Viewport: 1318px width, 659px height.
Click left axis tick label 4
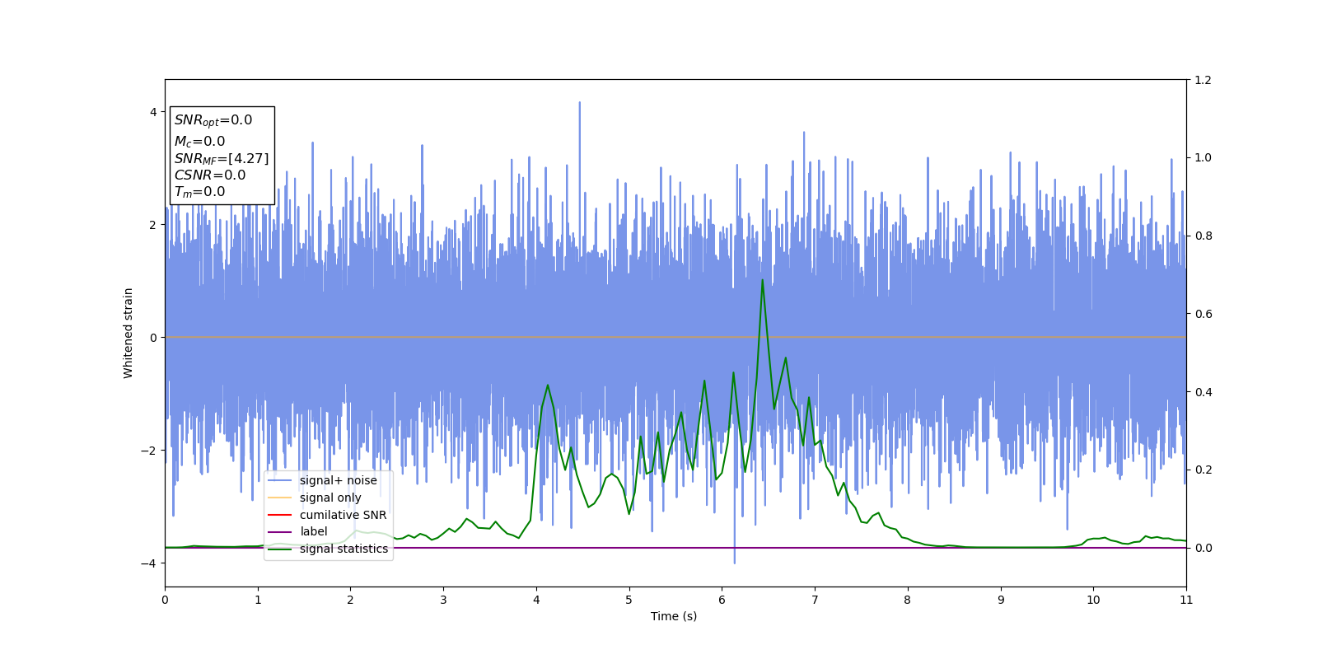click(x=153, y=112)
